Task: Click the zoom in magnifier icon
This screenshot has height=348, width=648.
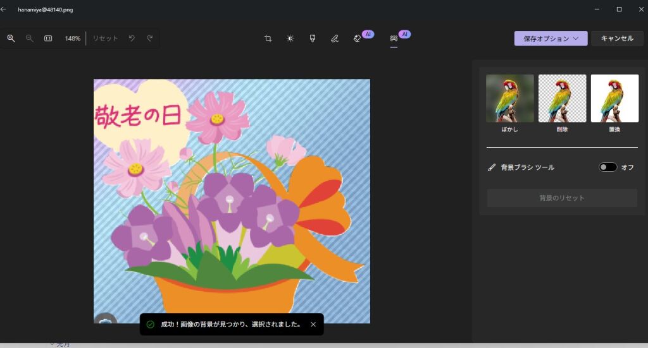Action: pos(11,39)
